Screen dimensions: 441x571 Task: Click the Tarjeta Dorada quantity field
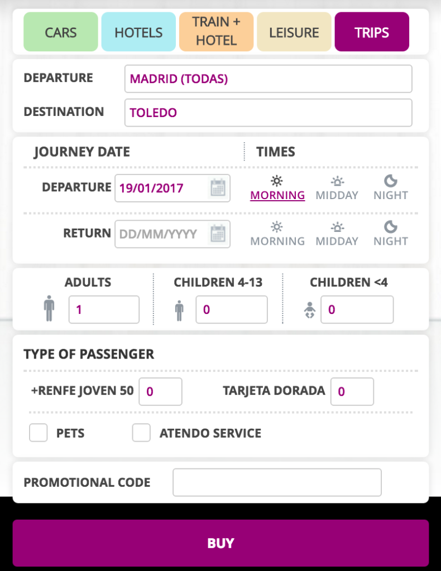[352, 391]
